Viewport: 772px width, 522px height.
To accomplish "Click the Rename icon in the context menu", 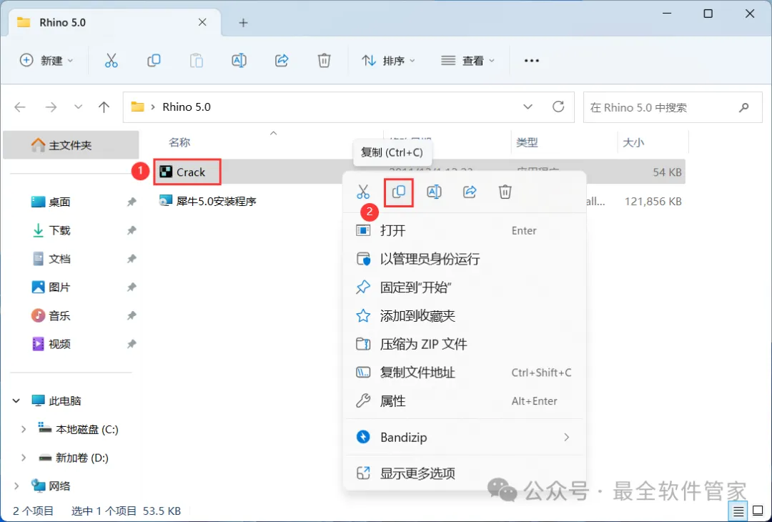I will [x=435, y=192].
